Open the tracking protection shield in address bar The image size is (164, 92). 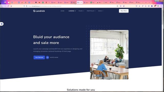point(24,6)
